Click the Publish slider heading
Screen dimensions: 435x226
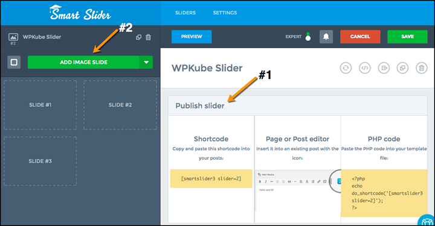click(200, 105)
